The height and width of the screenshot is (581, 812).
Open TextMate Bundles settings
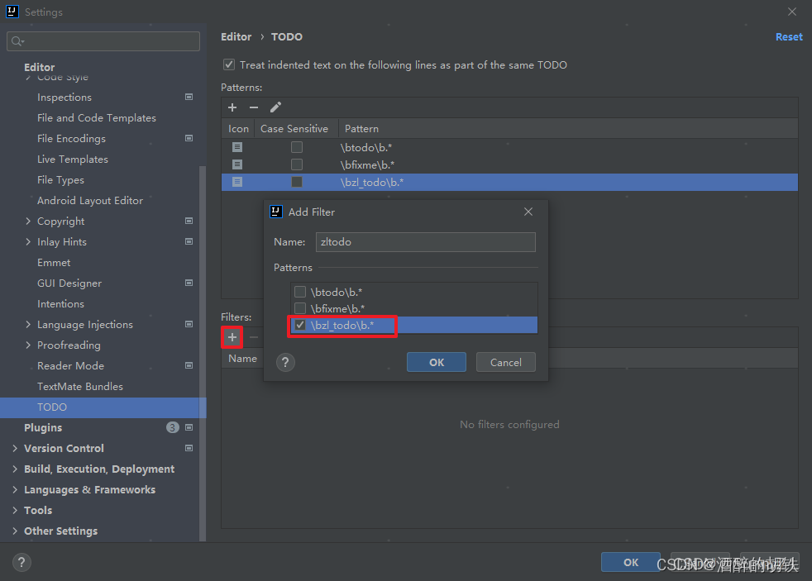click(x=80, y=387)
